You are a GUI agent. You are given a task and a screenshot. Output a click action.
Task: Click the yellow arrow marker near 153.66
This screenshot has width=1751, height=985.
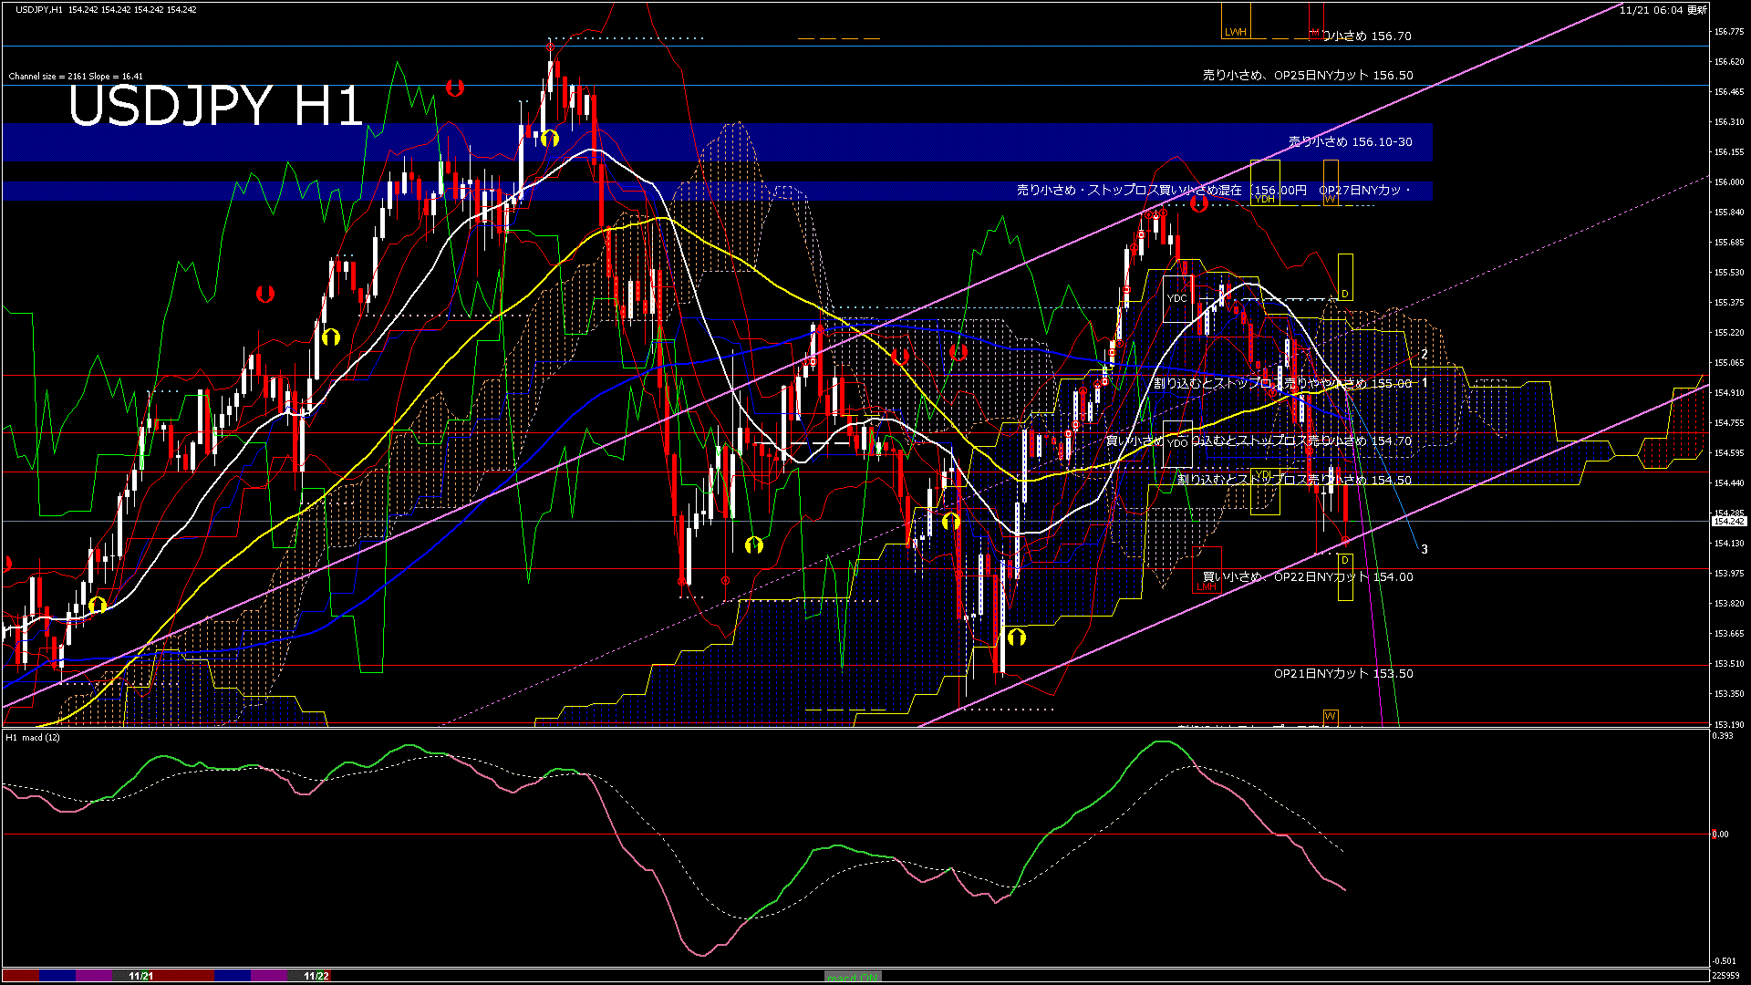point(1016,637)
